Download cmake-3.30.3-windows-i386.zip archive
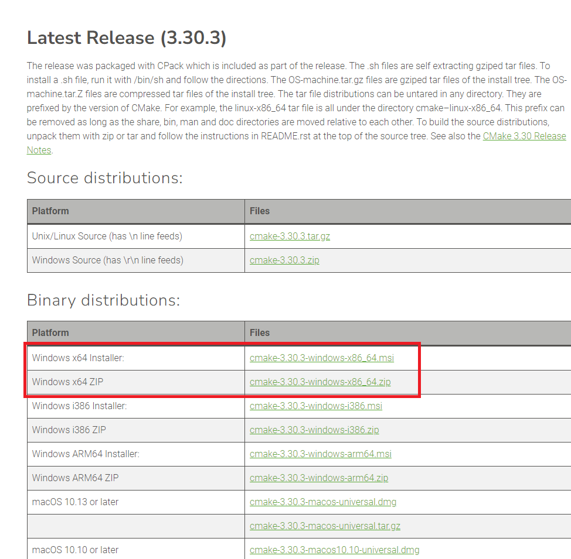Screen dimensions: 571x559 [314, 430]
